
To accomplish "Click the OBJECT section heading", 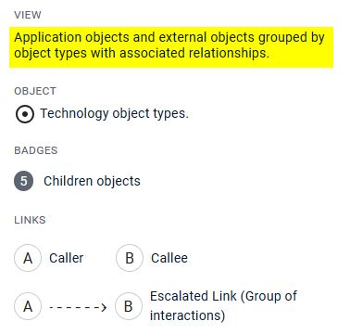I will tap(35, 91).
